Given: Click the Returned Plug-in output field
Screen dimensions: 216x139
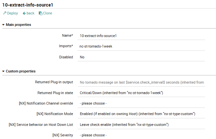Looking at the screenshot, I should (141, 82).
